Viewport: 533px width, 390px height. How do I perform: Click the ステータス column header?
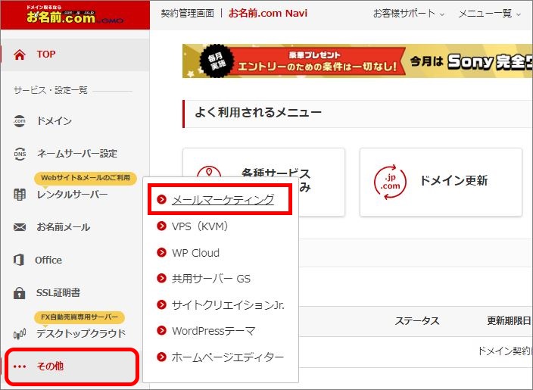click(x=417, y=320)
